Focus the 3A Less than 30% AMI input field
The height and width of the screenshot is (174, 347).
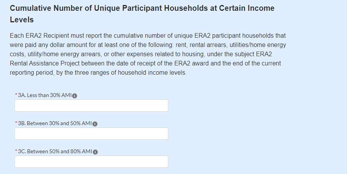coord(91,105)
